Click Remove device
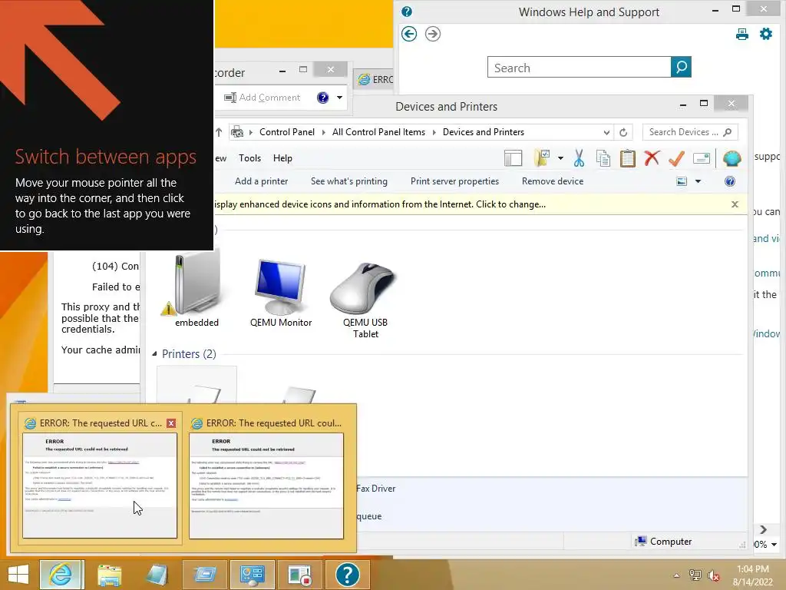This screenshot has height=590, width=786. pyautogui.click(x=553, y=181)
